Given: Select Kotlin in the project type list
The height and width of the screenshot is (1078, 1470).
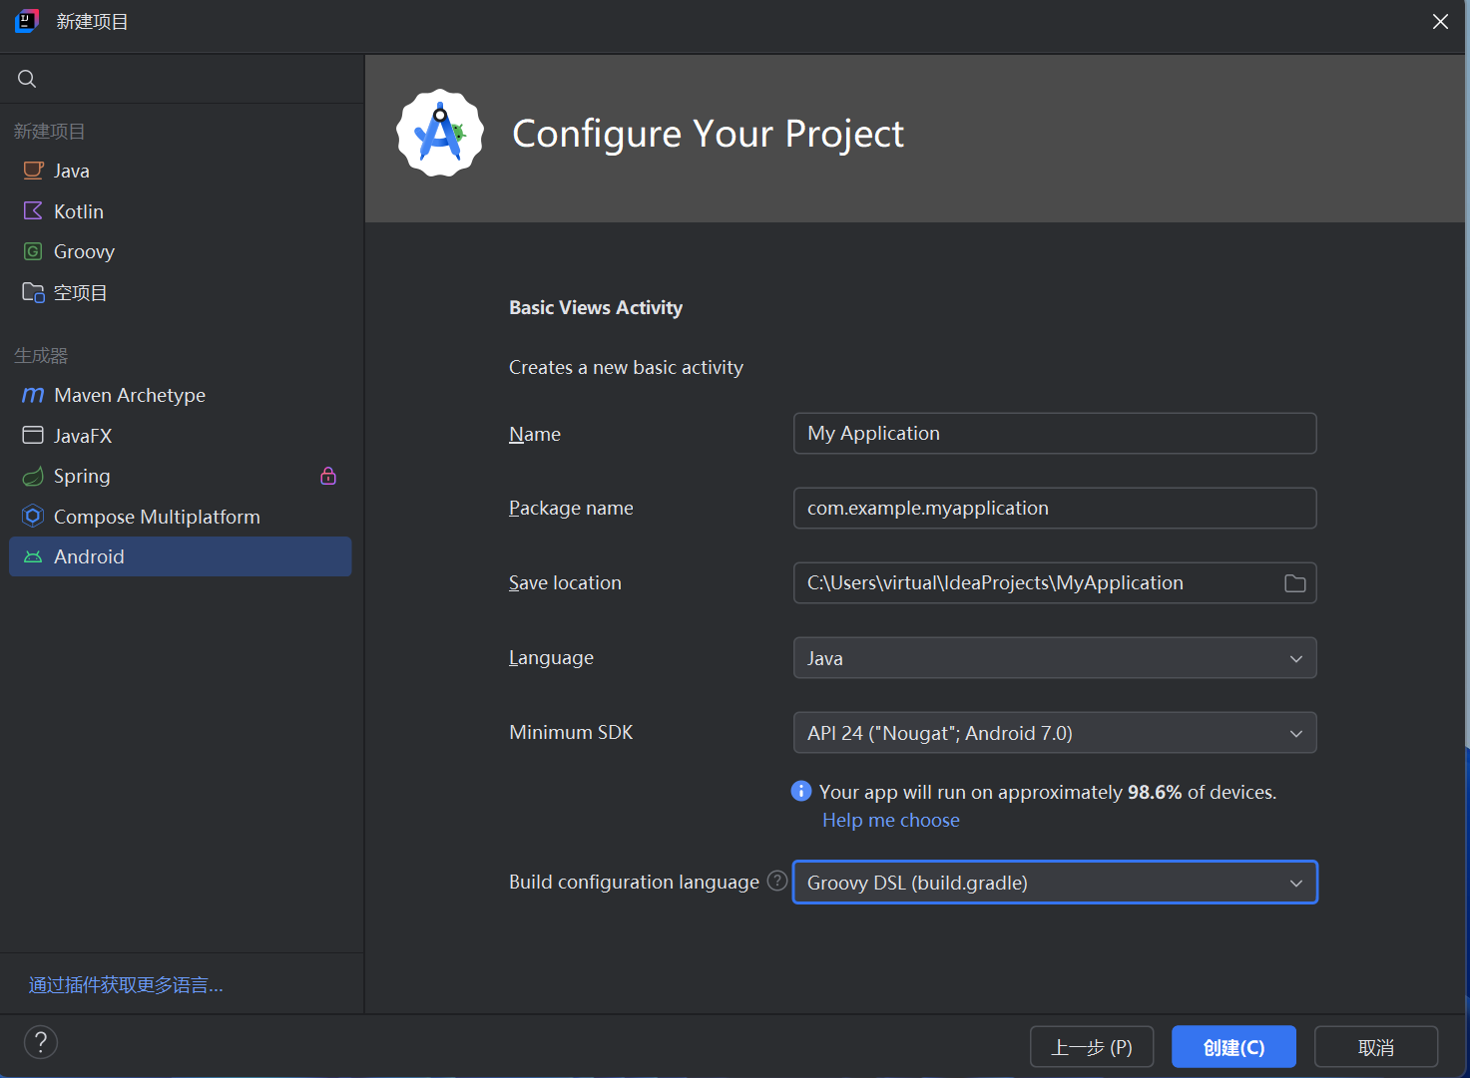Looking at the screenshot, I should (79, 211).
